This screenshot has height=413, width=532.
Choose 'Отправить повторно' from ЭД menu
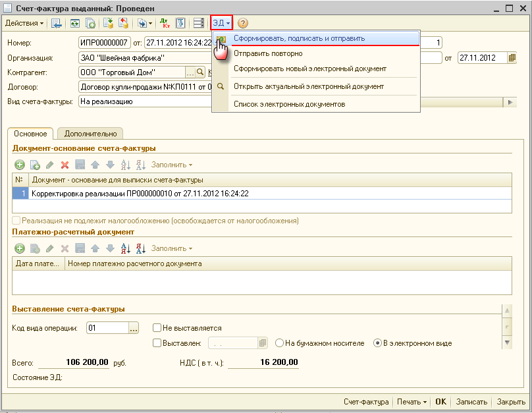268,53
